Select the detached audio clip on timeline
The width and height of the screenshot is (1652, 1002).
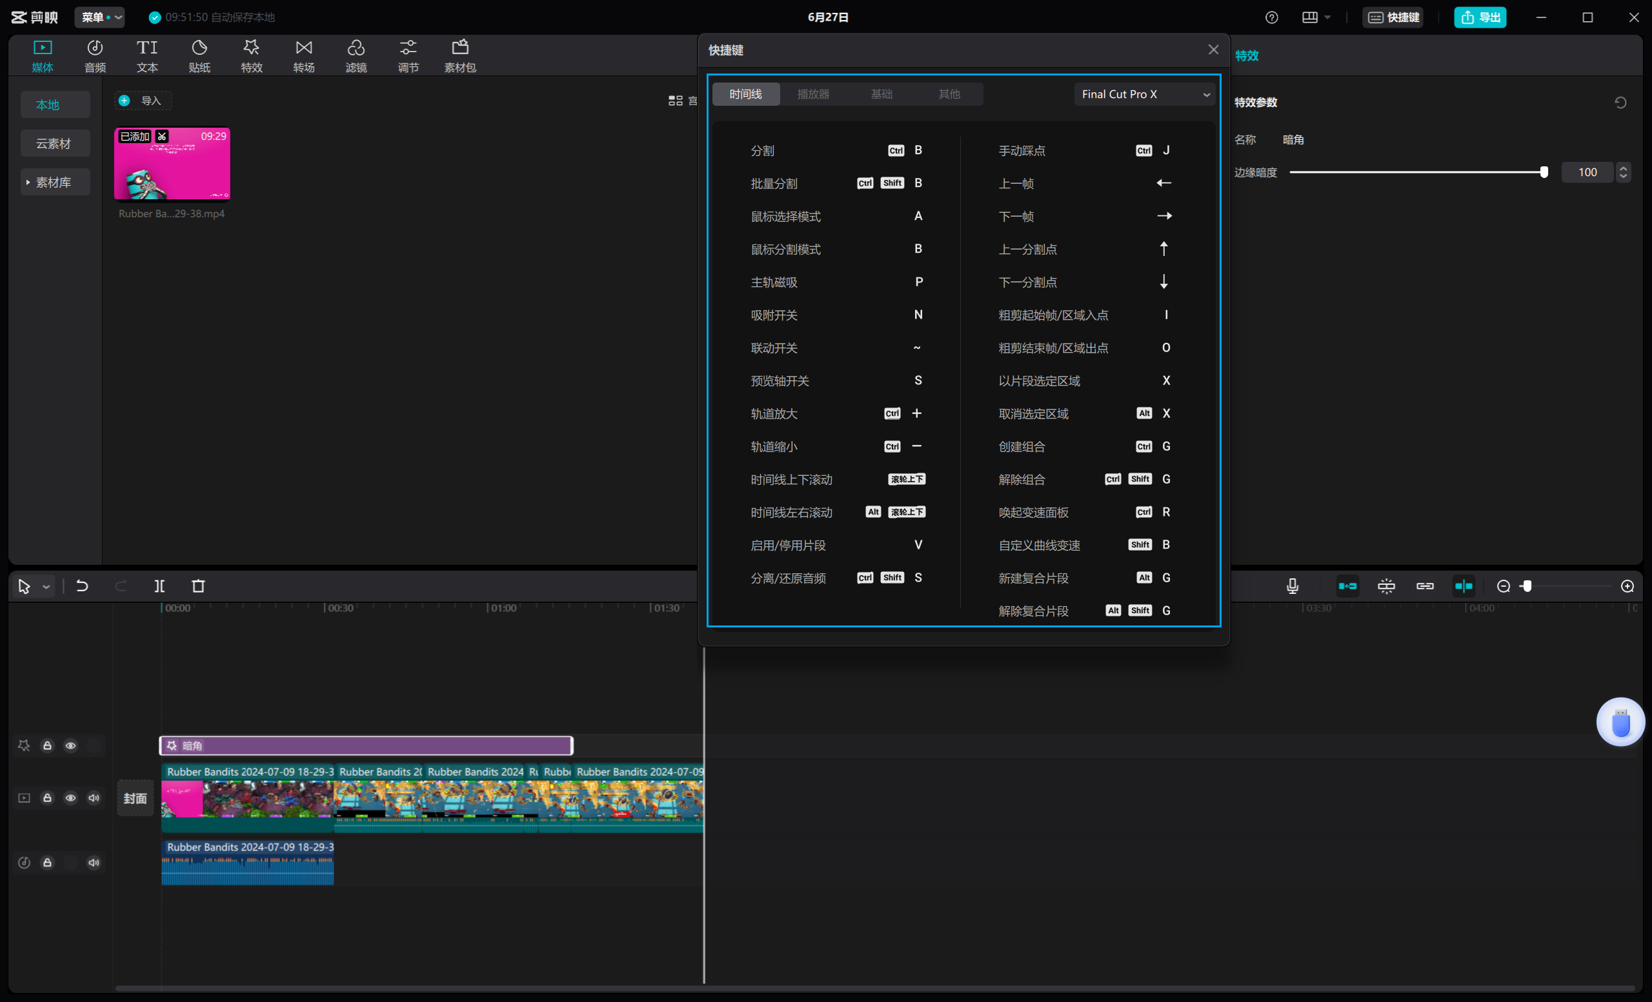(x=247, y=863)
